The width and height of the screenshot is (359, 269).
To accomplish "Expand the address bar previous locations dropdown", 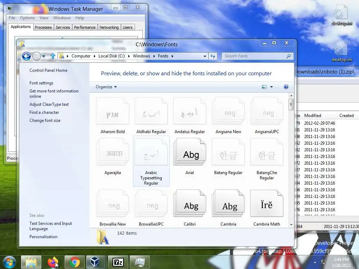I will (205, 56).
